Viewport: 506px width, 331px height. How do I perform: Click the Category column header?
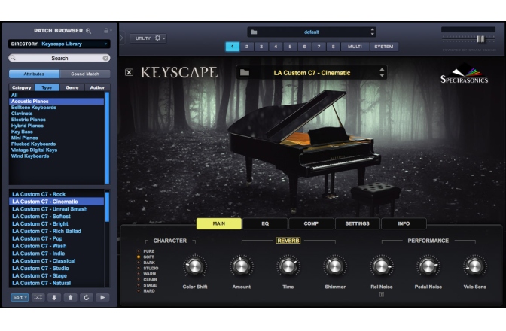click(21, 87)
